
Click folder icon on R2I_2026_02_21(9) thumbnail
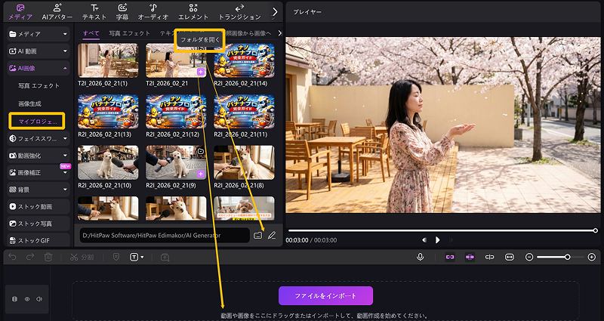click(x=200, y=152)
